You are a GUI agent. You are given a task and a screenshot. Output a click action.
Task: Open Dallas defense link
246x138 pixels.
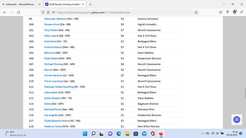coord(47,104)
